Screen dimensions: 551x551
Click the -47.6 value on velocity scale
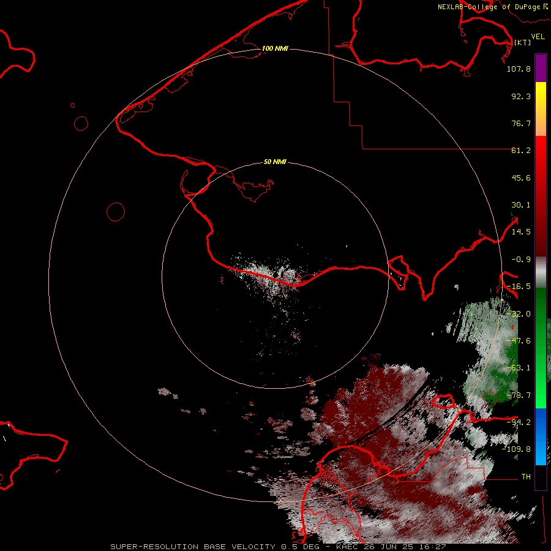tap(519, 341)
